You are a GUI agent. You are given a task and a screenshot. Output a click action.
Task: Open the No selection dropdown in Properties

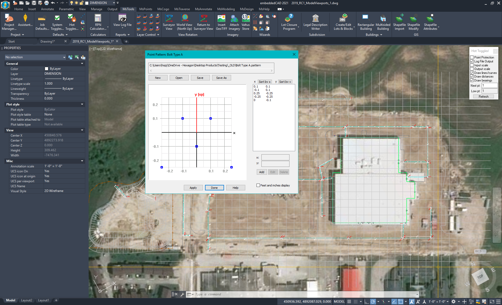(64, 57)
